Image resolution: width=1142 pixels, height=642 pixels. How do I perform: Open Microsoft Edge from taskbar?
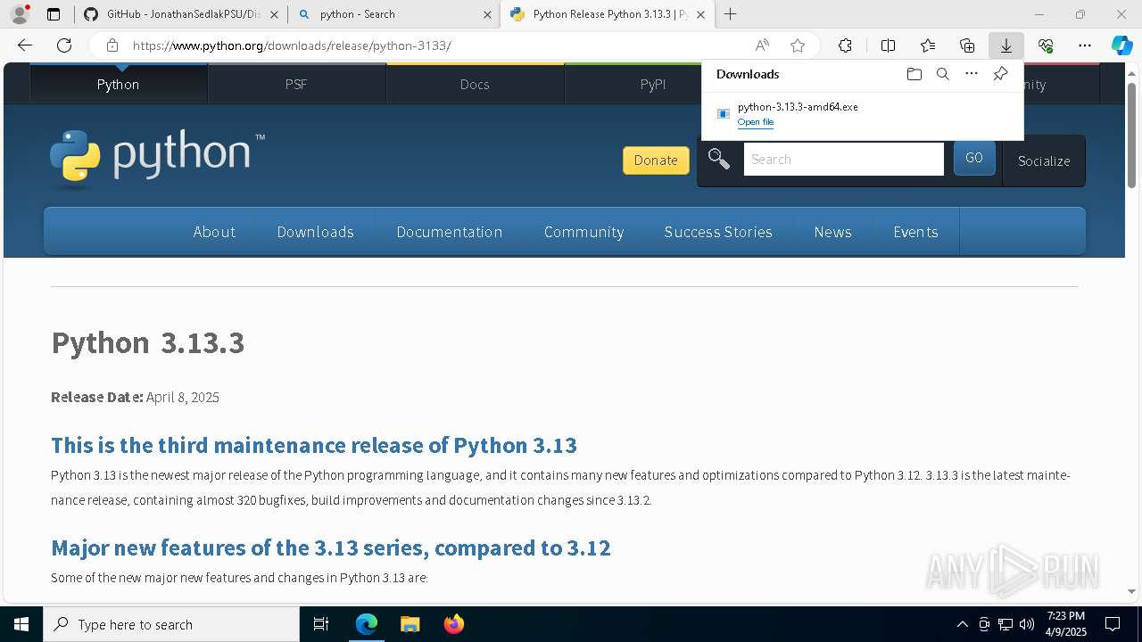click(367, 624)
